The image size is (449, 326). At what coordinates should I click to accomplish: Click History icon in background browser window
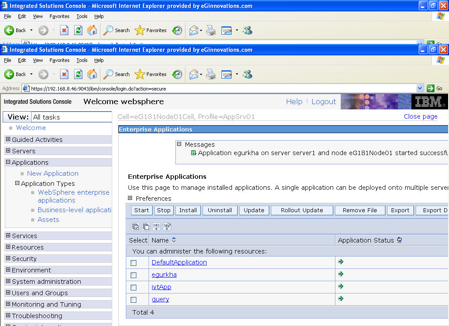[x=177, y=30]
